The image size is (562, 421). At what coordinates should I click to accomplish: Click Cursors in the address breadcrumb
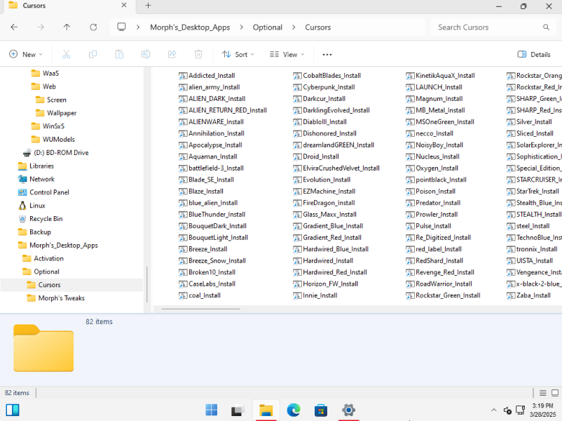(x=318, y=27)
